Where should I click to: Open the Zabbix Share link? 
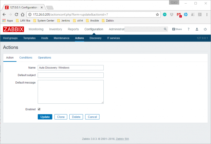(177, 29)
